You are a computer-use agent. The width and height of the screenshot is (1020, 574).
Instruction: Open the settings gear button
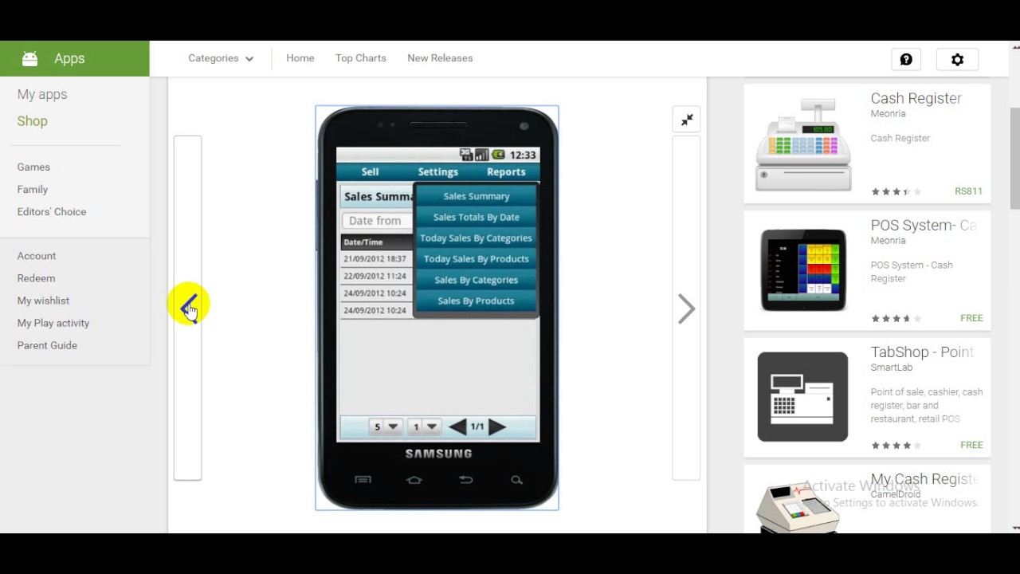(x=957, y=59)
